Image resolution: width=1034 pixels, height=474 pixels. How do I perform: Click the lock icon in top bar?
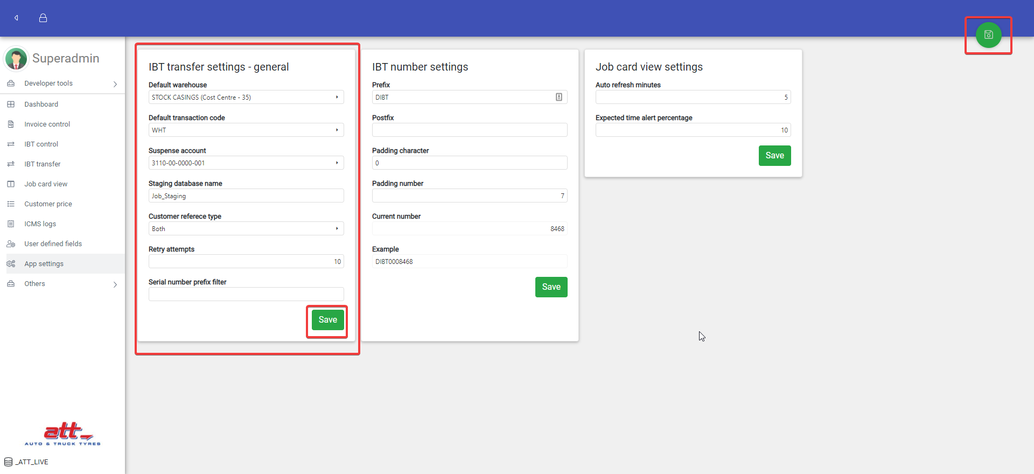(43, 18)
